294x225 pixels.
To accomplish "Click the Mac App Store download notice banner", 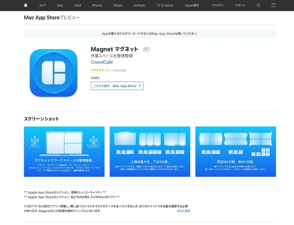I will (150, 34).
